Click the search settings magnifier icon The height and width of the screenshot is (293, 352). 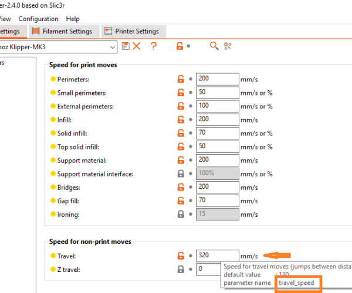coord(214,46)
